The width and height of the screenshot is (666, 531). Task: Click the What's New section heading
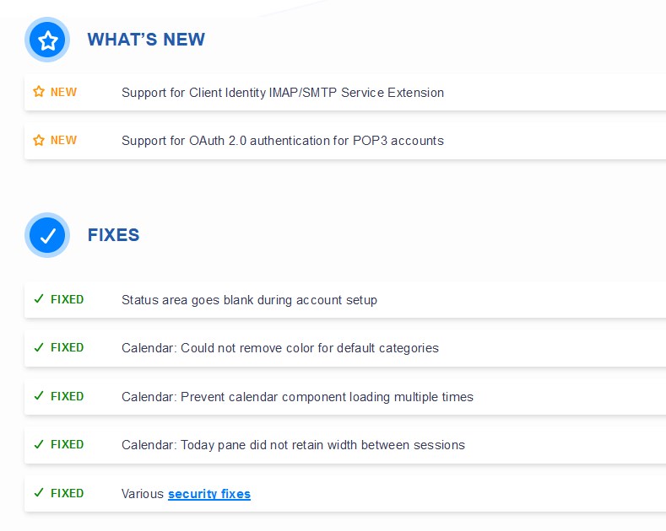(146, 40)
